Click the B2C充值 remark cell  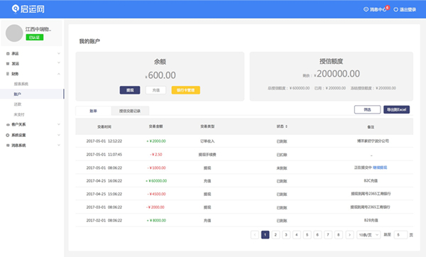(x=371, y=180)
